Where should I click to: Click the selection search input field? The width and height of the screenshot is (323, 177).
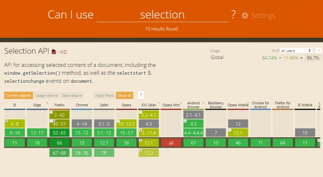[x=162, y=15]
